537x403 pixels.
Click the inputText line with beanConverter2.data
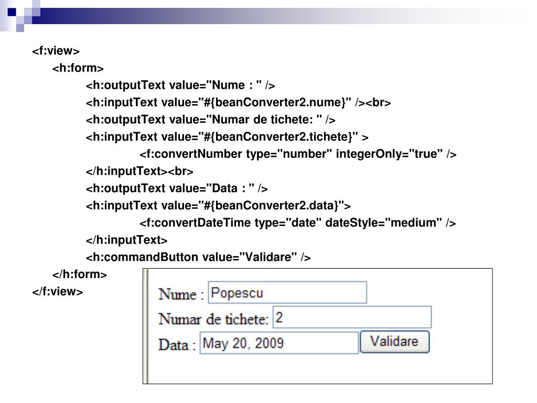tap(218, 206)
